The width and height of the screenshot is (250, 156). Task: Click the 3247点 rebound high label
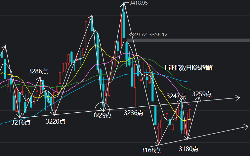176,96
